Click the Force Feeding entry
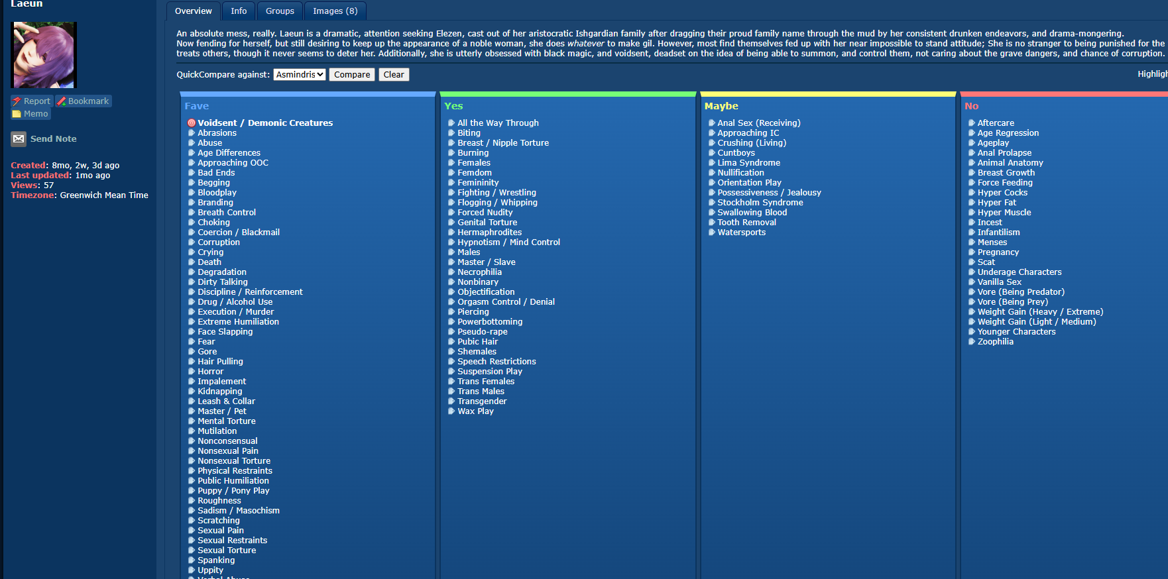1168x579 pixels. click(1005, 183)
